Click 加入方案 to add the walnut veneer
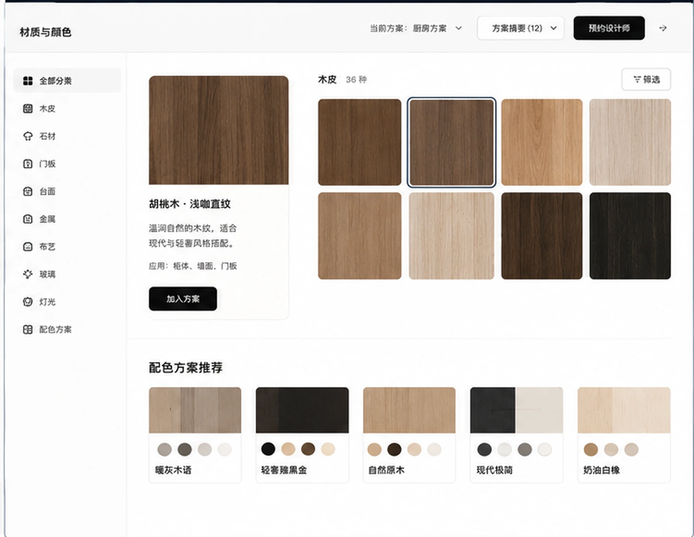 (183, 299)
